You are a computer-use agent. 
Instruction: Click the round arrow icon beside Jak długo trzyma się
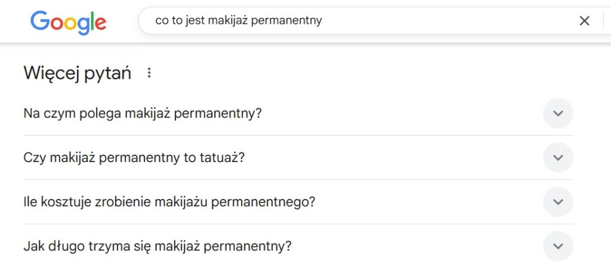click(558, 246)
